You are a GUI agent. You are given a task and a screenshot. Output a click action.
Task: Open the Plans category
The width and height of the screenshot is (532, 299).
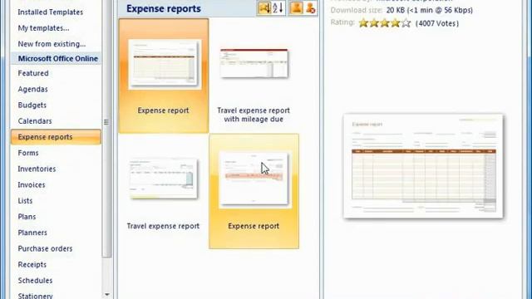click(27, 217)
